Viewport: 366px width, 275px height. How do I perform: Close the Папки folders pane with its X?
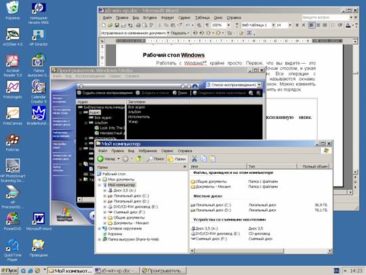point(184,167)
